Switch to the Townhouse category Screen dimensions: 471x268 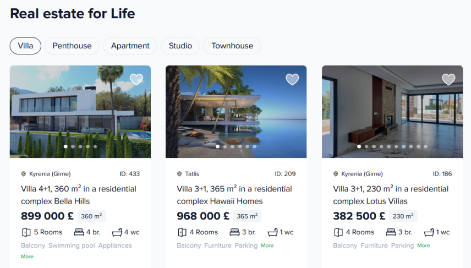coord(232,46)
